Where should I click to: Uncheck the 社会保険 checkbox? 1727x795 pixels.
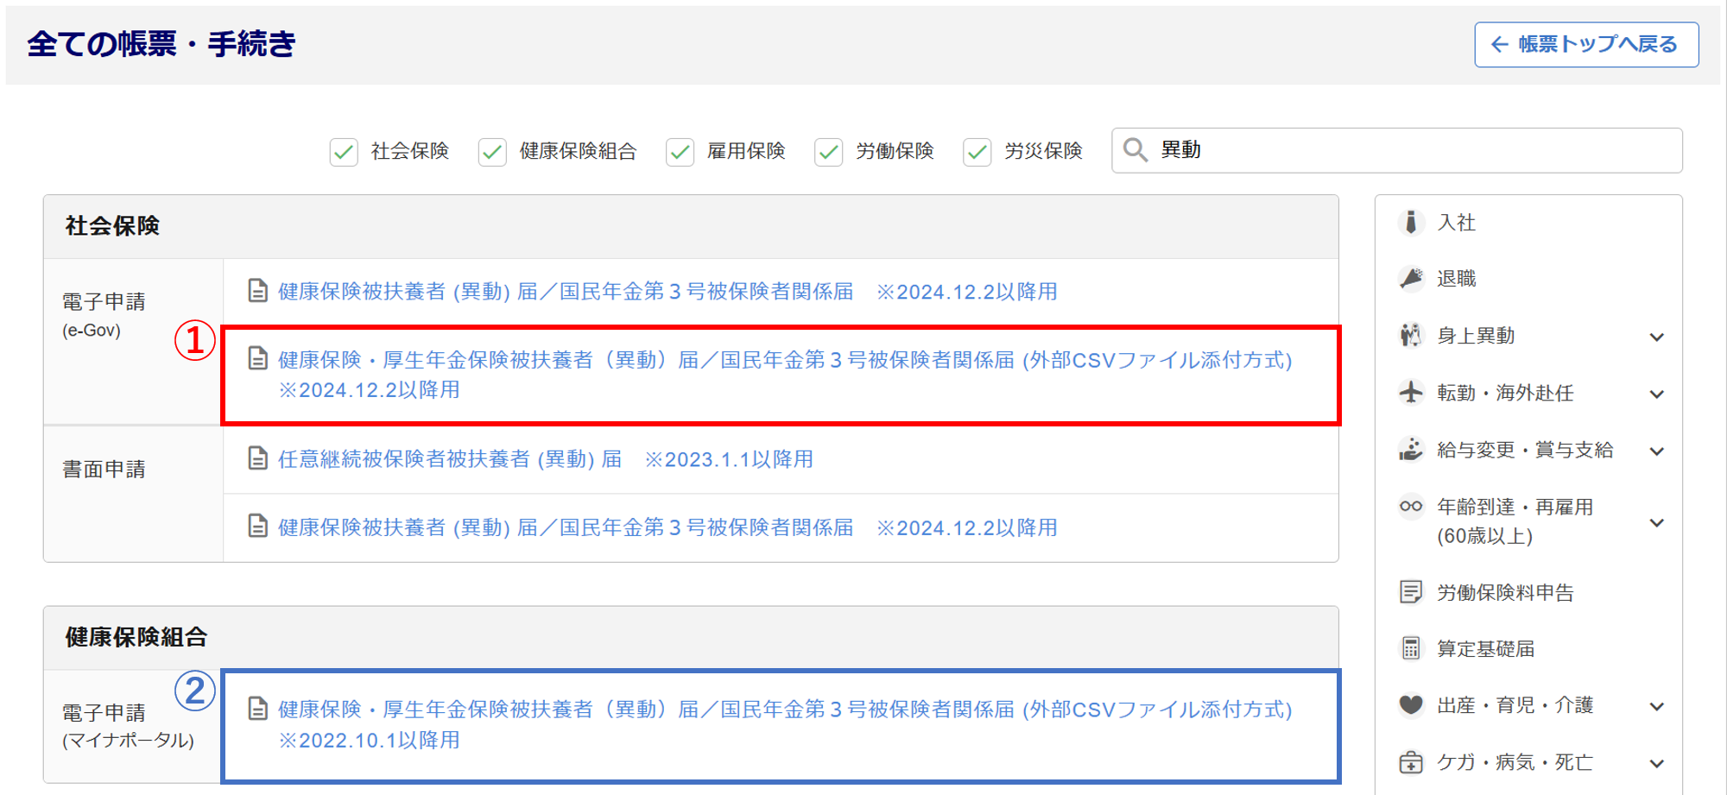point(344,152)
